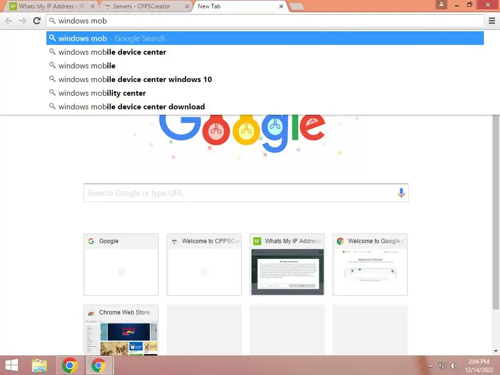Open the Chrome hamburger menu

coord(492,21)
